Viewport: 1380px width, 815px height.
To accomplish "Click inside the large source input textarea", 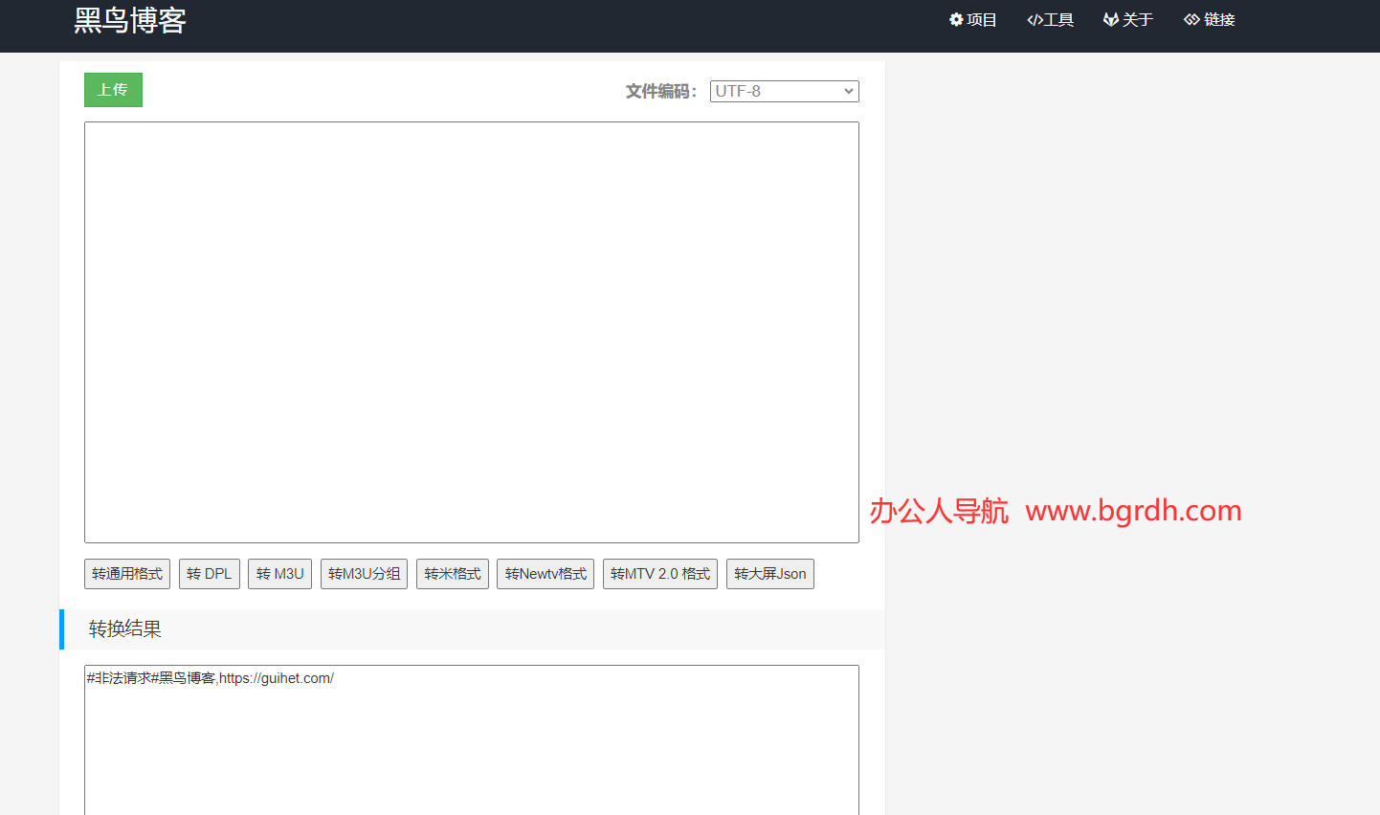I will pyautogui.click(x=471, y=332).
